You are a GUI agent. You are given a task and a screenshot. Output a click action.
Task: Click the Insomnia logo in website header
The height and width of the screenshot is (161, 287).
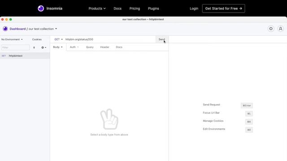[x=50, y=8]
